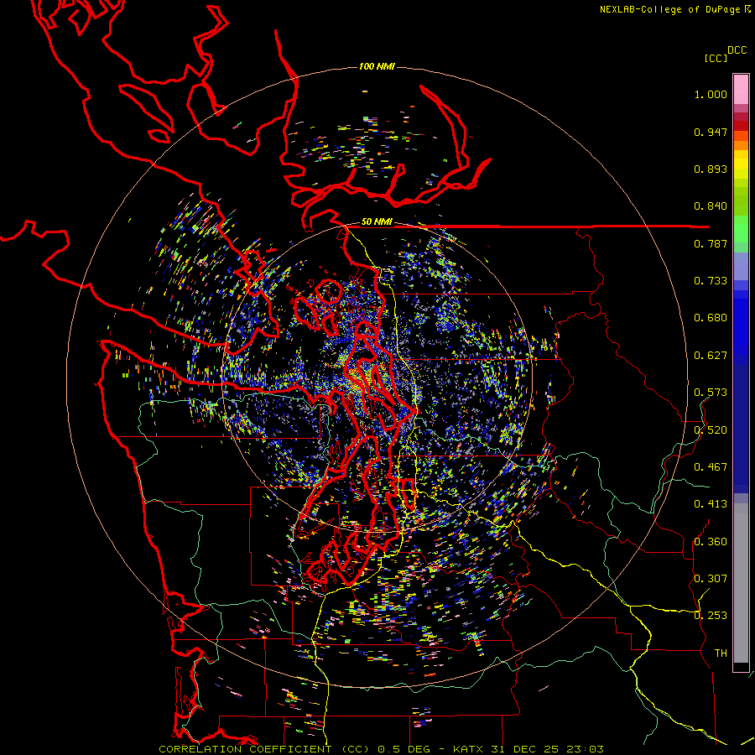Select the 0.627 scale value
755x755 pixels.
point(711,356)
